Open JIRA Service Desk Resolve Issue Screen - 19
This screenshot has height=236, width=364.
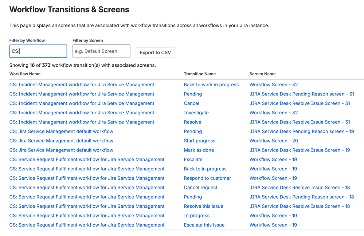[300, 150]
